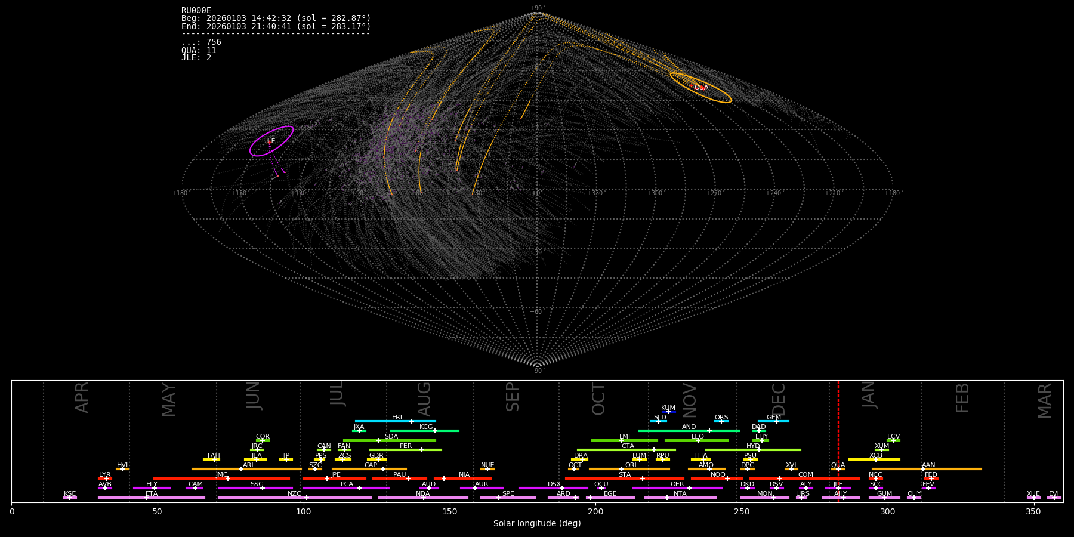Select the NZC pink shower bar
Screen dimensions: 1074x537
tap(295, 498)
